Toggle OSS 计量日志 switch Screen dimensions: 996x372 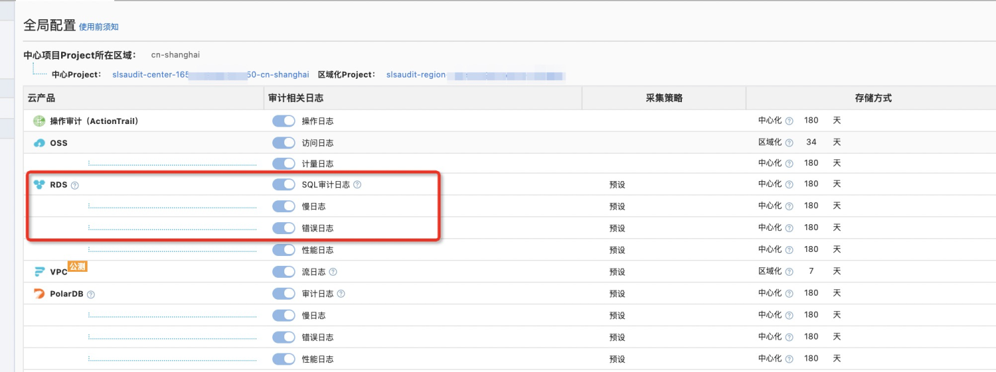(x=284, y=163)
